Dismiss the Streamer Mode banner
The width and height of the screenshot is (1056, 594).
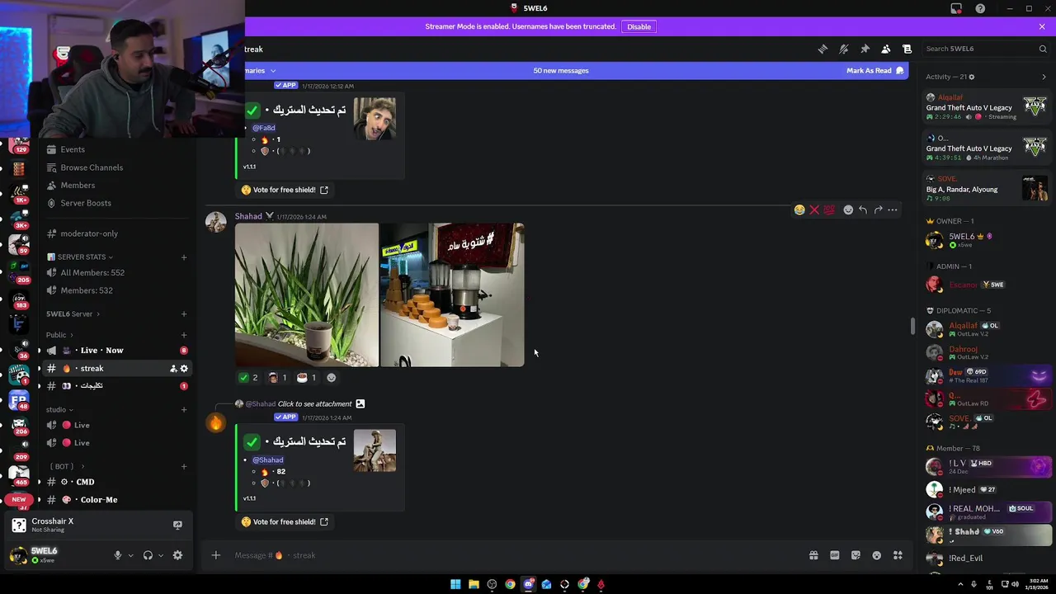(x=1042, y=26)
